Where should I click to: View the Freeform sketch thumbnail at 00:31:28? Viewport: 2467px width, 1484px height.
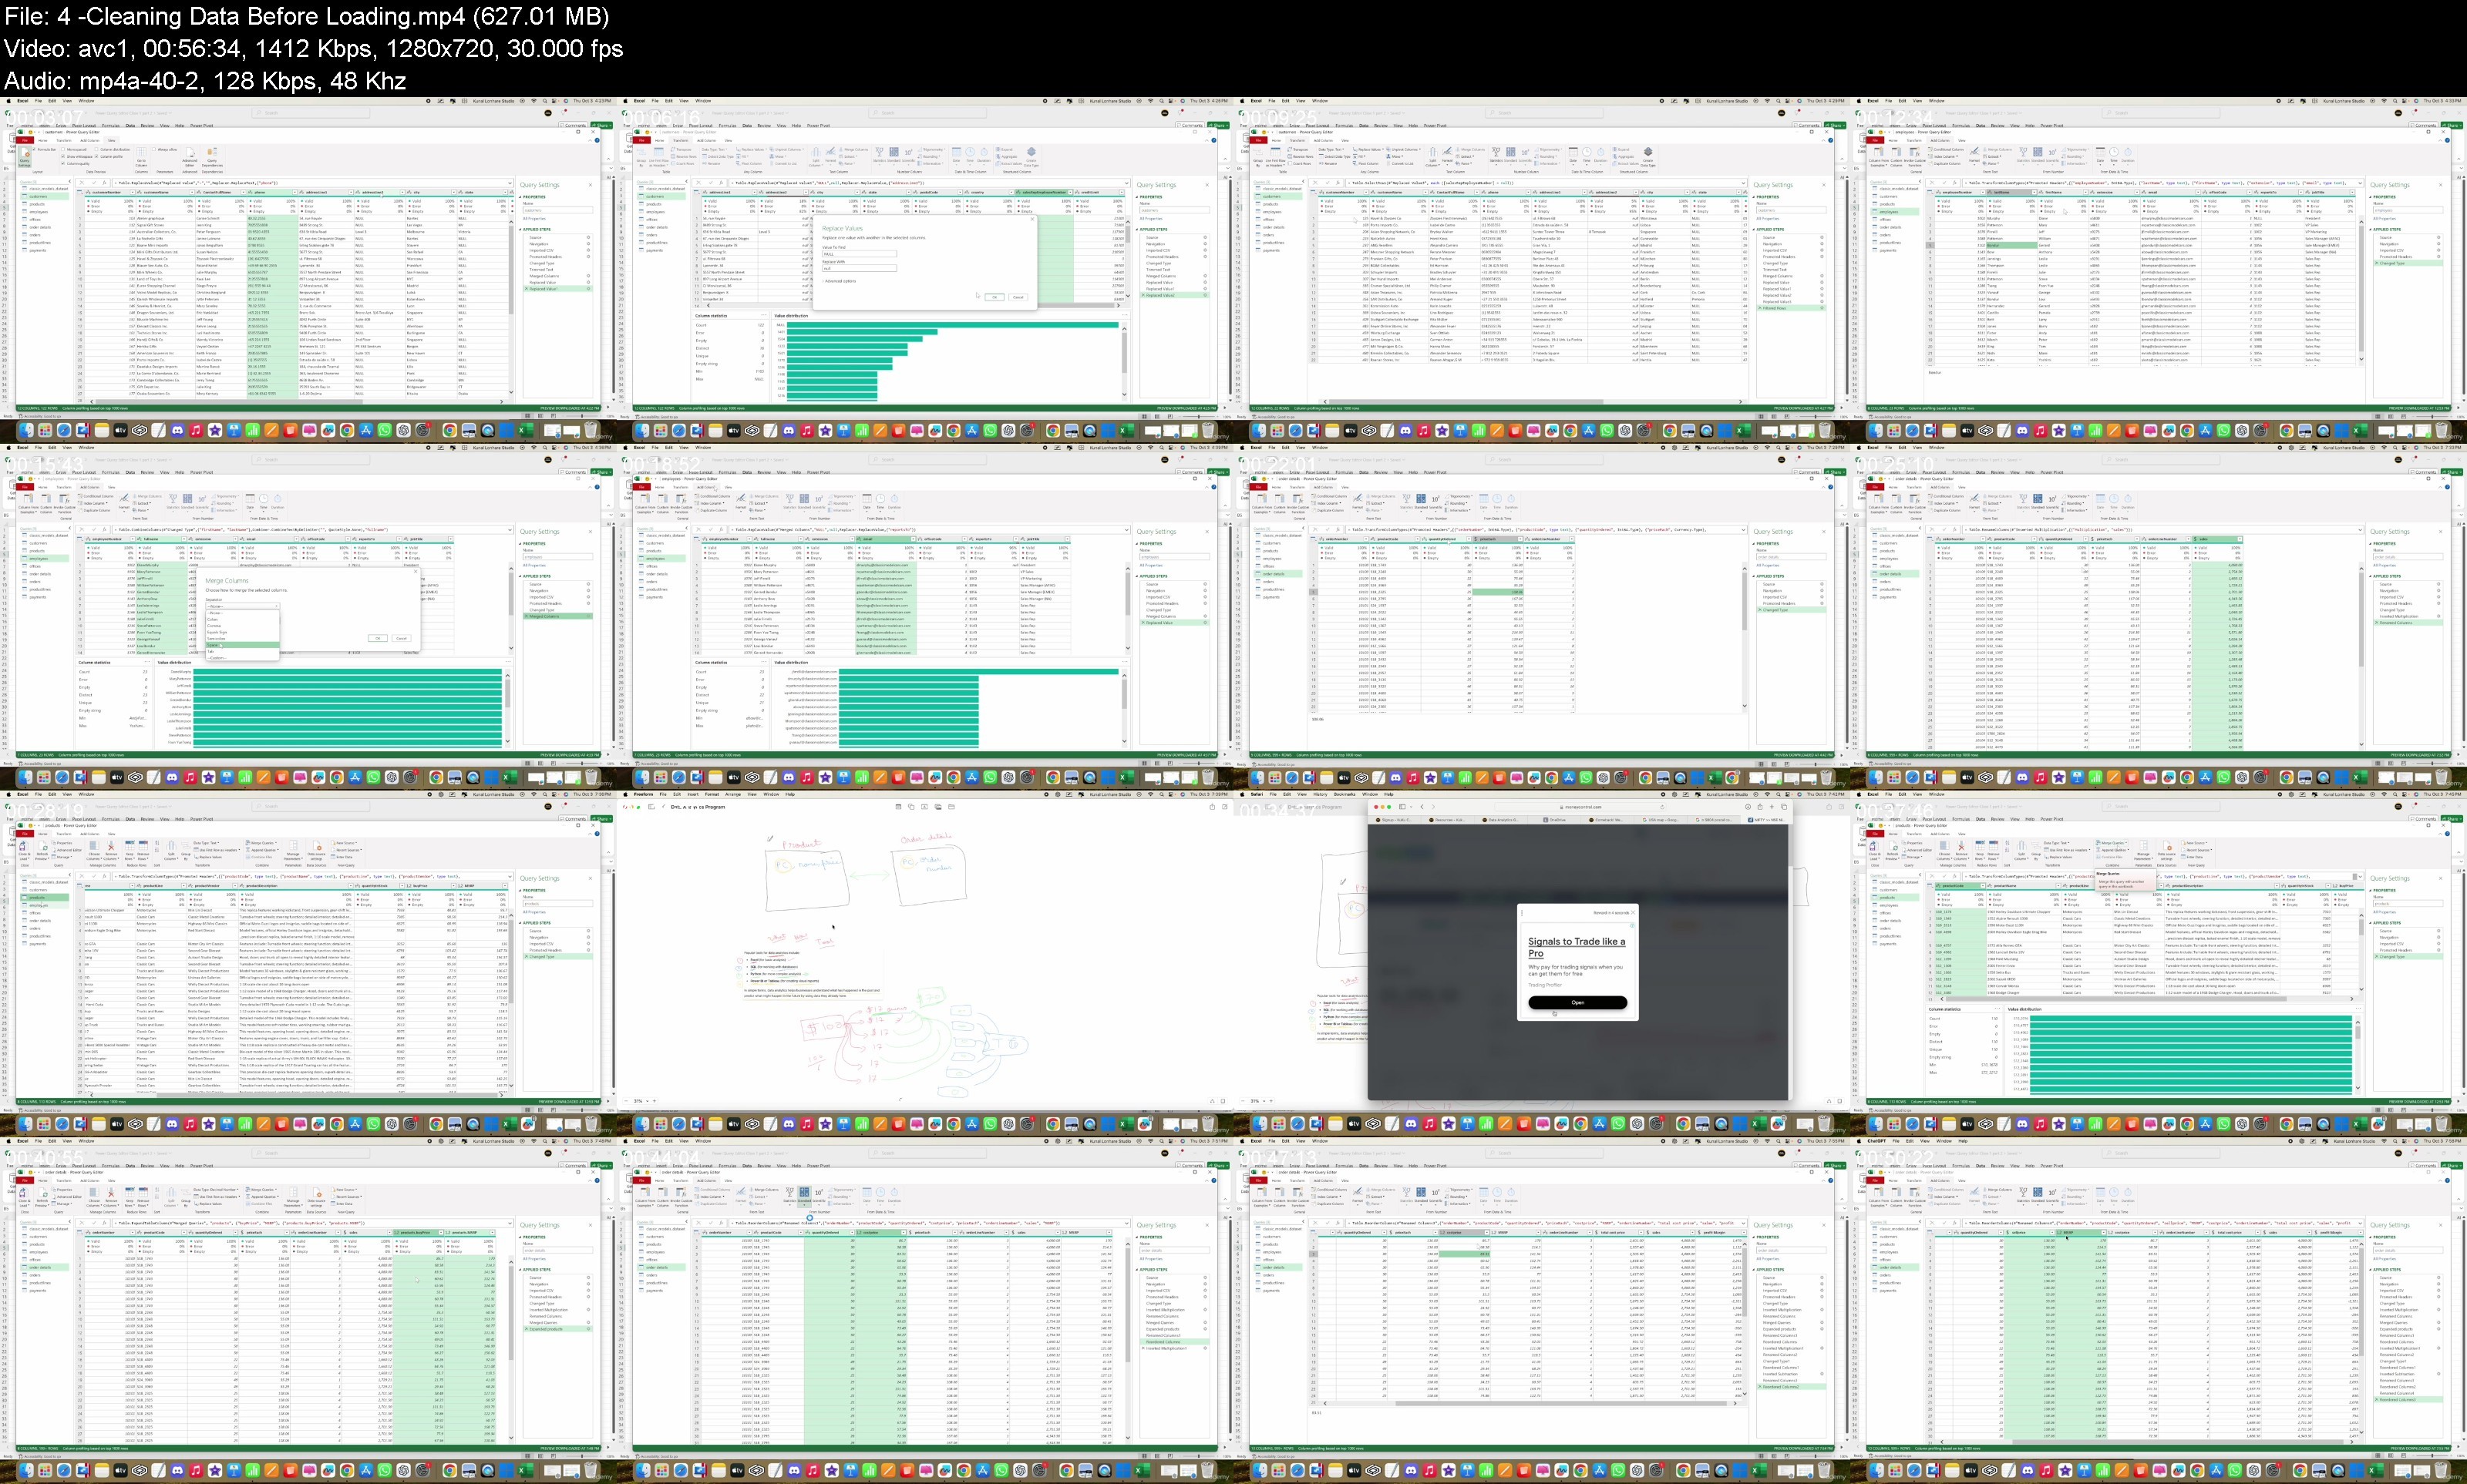(925, 964)
